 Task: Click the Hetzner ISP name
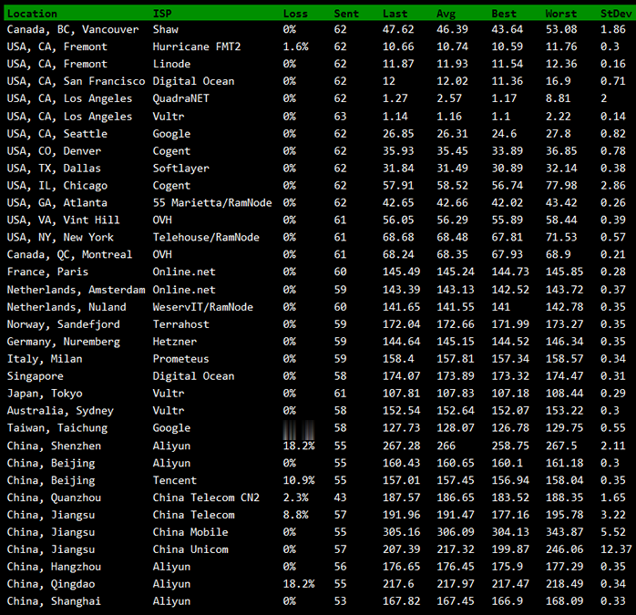[x=175, y=342]
